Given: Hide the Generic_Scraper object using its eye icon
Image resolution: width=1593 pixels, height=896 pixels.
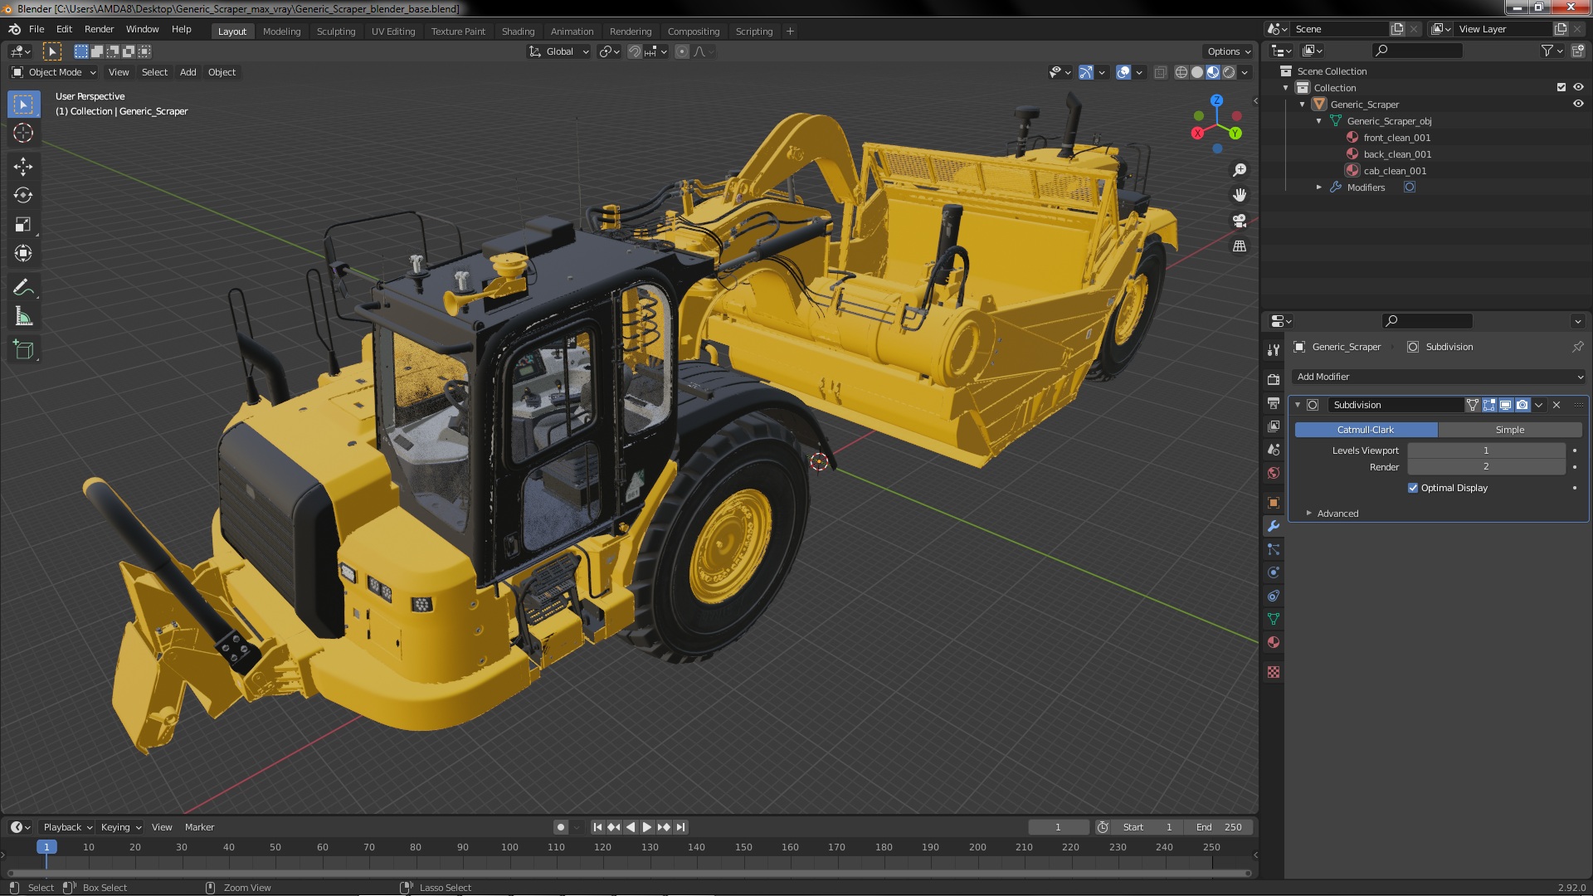Looking at the screenshot, I should pyautogui.click(x=1578, y=104).
